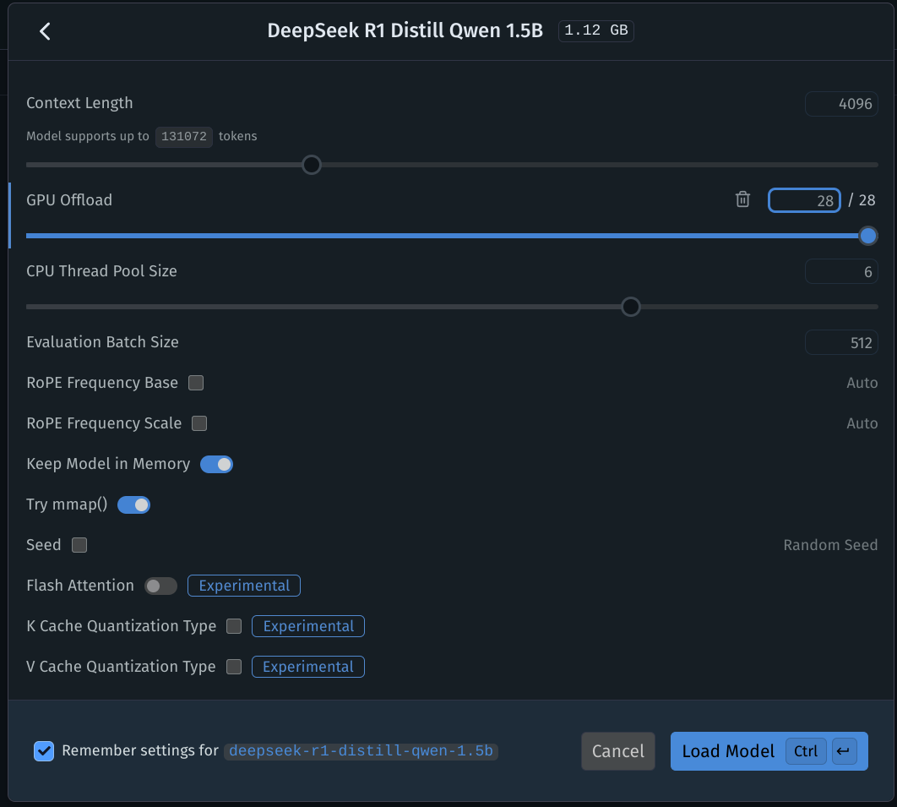The height and width of the screenshot is (807, 897).
Task: Edit the Context Length value field 4096
Action: click(841, 104)
